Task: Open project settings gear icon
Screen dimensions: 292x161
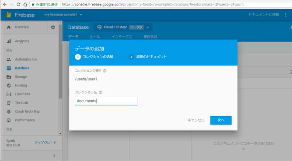Action: (53, 27)
